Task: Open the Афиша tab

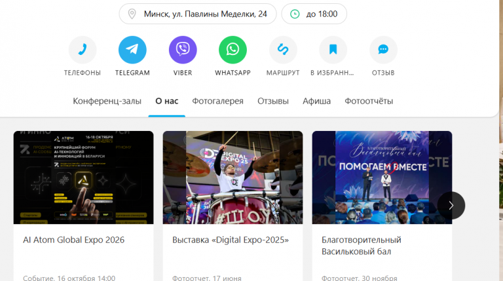Action: [x=316, y=101]
